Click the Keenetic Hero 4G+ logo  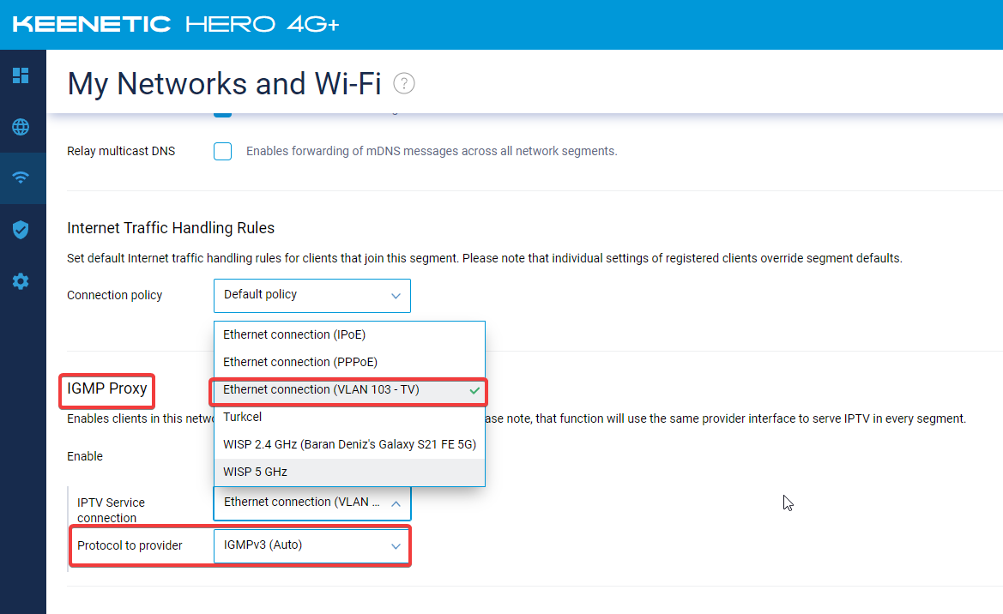pos(176,24)
